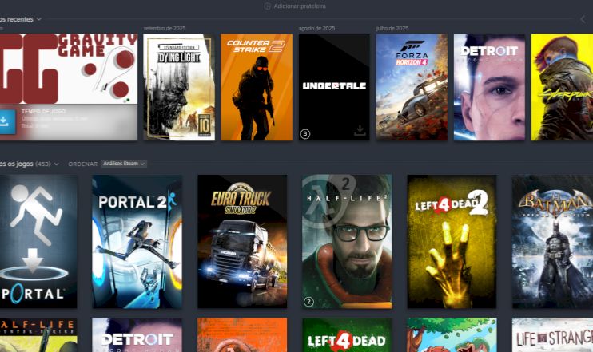Select the Dying Light game cover
The image size is (593, 352).
(x=179, y=87)
